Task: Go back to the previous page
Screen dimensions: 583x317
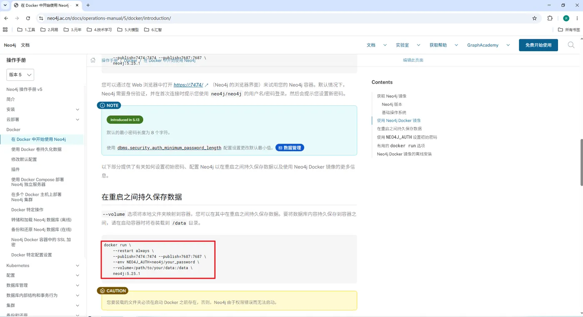Action: pos(6,18)
